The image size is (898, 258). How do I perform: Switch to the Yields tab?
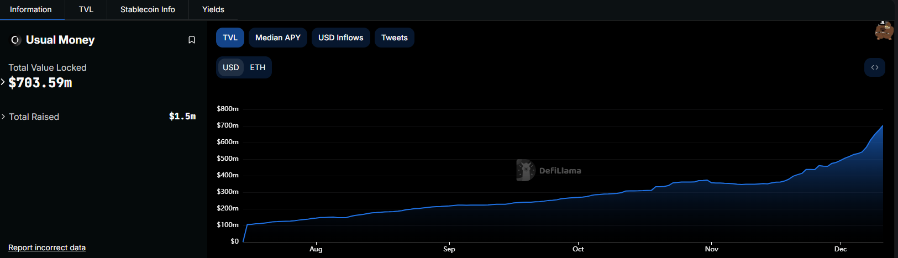point(213,9)
